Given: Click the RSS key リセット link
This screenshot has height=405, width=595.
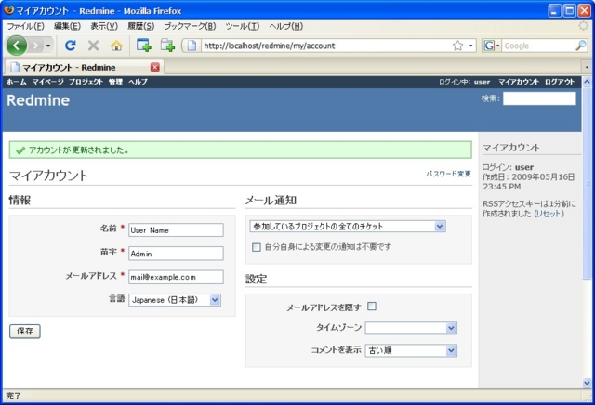Looking at the screenshot, I should tap(549, 214).
